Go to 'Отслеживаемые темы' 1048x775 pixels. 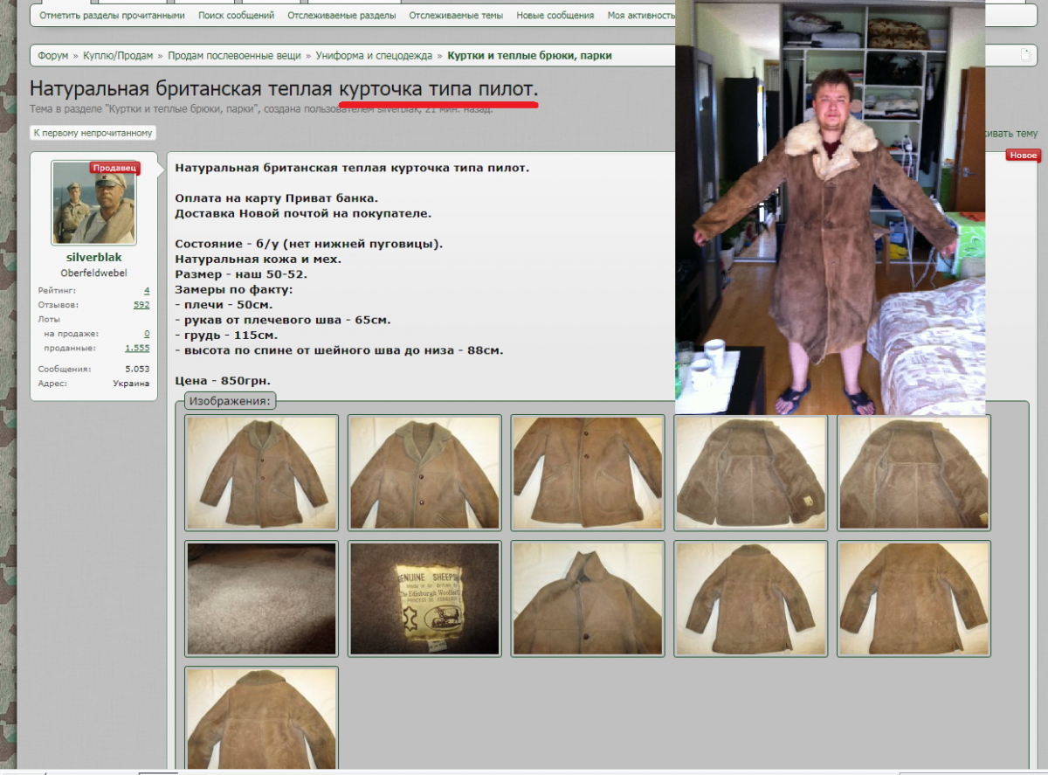click(x=456, y=16)
